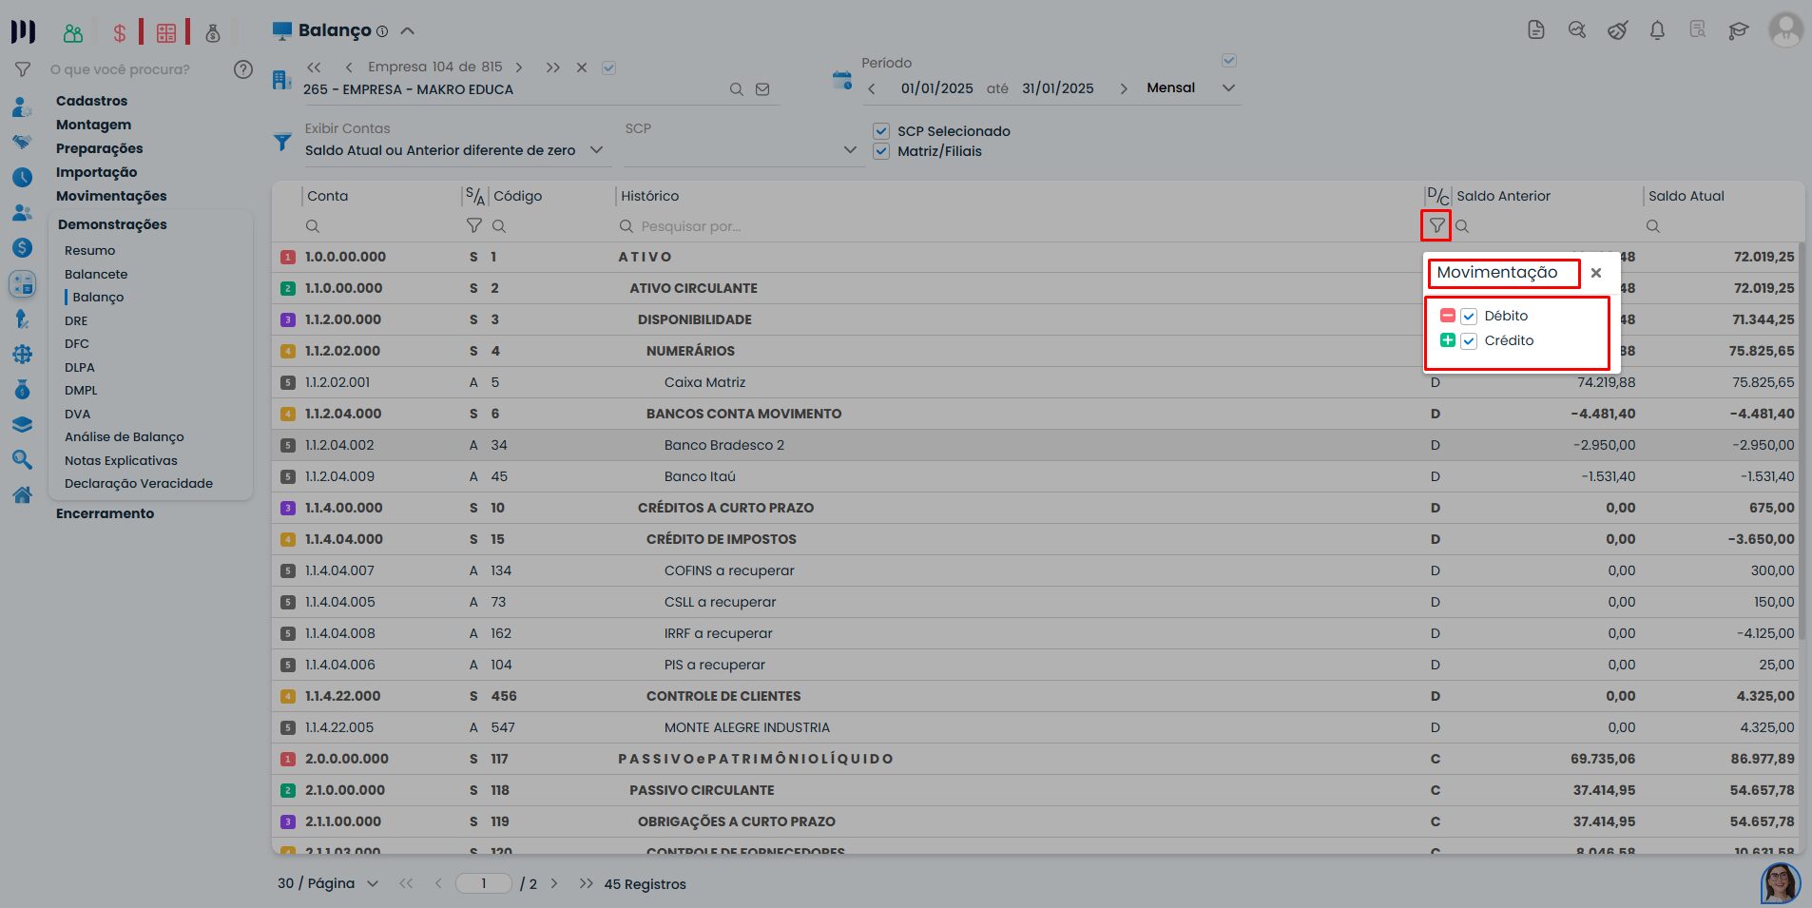
Task: Click the notifications bell icon
Action: tap(1657, 30)
